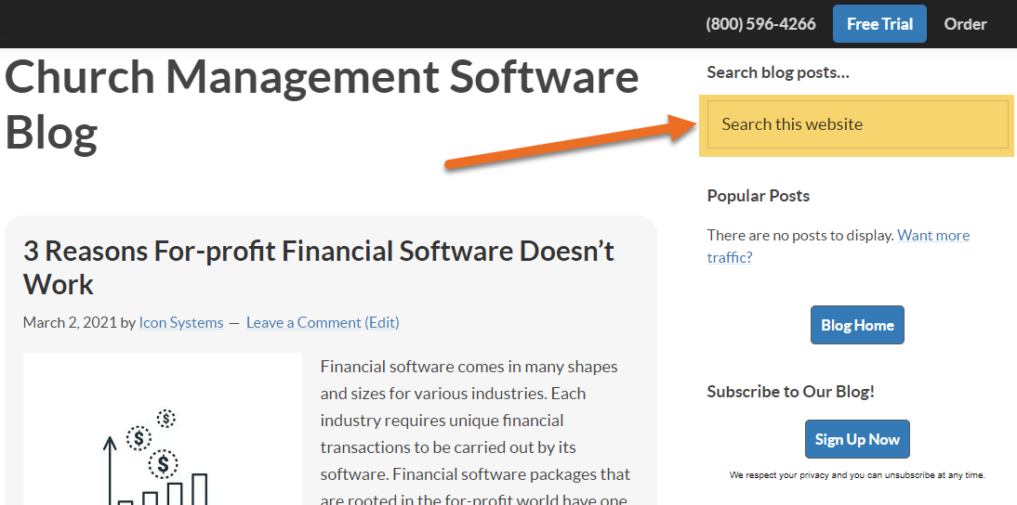The image size is (1017, 505).
Task: Visit the Icon Systems author link
Action: [181, 322]
